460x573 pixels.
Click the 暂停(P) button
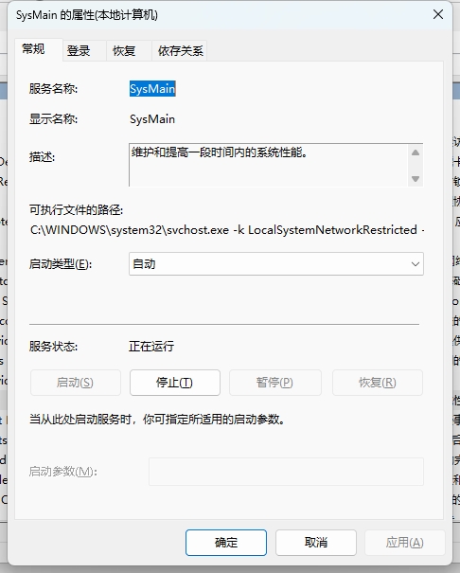click(274, 383)
